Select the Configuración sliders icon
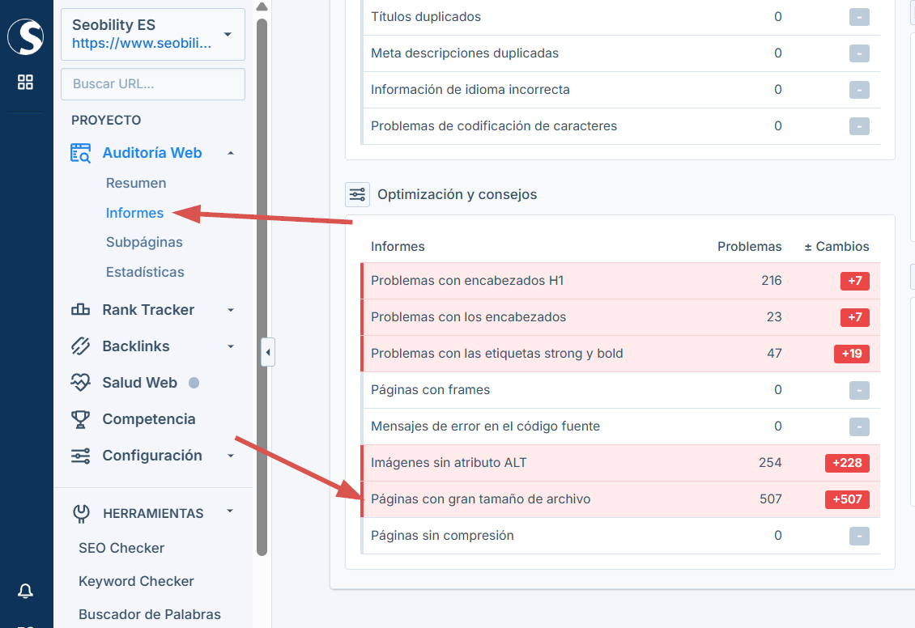The image size is (915, 628). click(x=80, y=455)
